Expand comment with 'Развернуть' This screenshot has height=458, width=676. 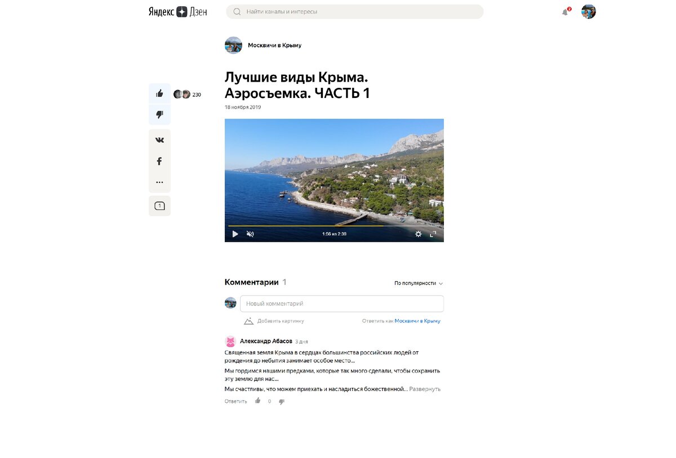pos(425,389)
